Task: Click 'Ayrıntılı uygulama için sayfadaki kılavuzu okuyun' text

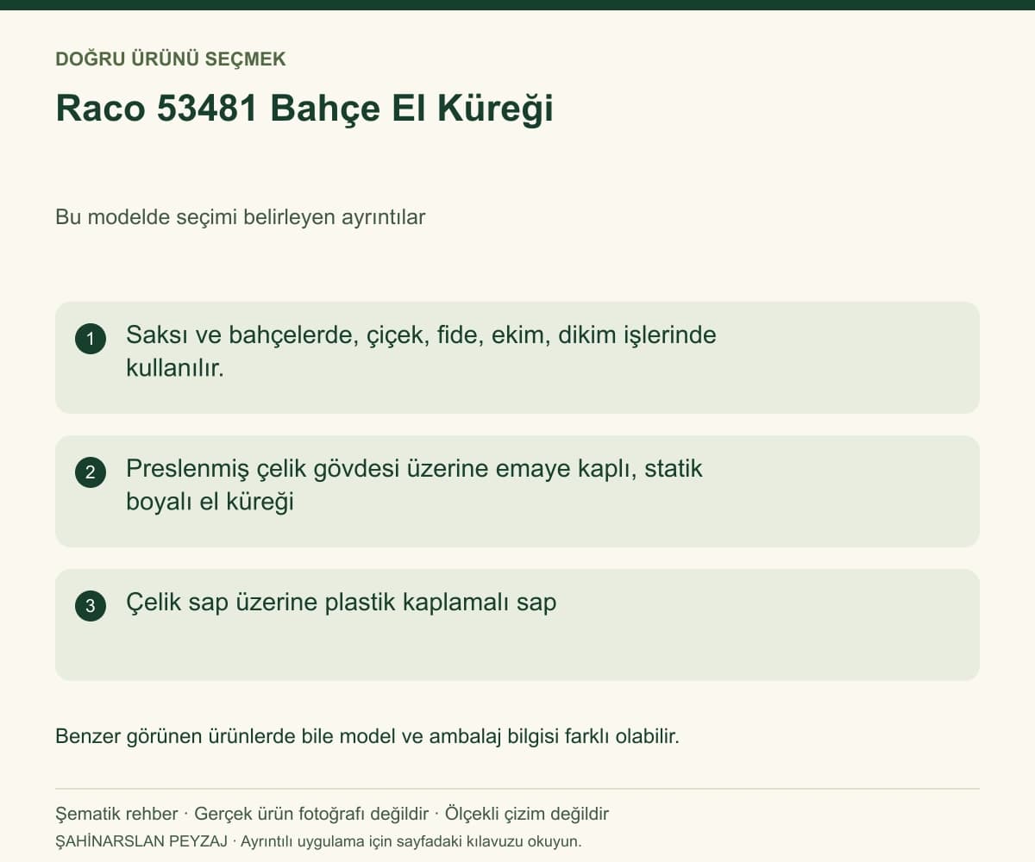Action: (x=411, y=841)
